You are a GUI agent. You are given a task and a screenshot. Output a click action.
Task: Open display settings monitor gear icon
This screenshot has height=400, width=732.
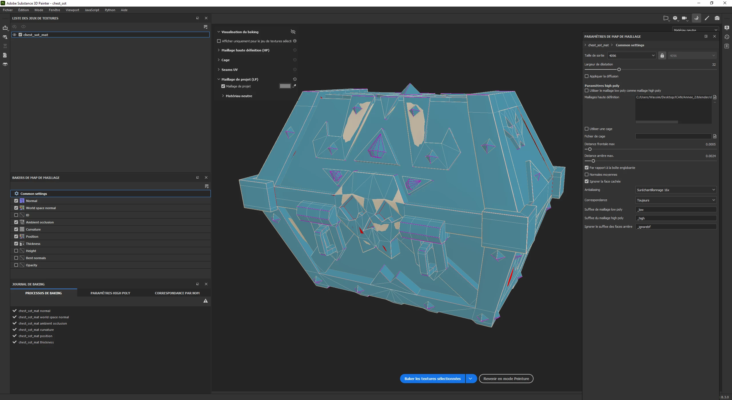pyautogui.click(x=727, y=28)
